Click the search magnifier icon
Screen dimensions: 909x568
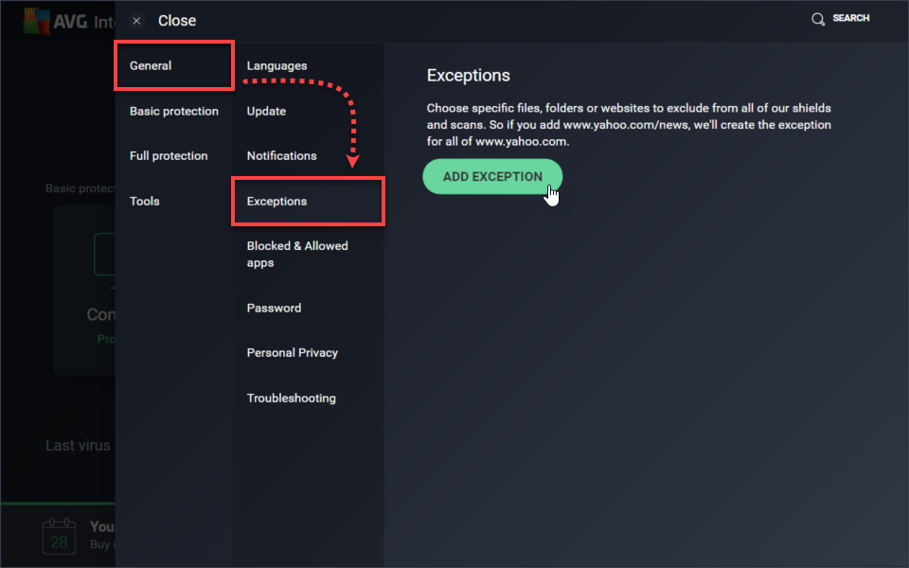point(818,19)
